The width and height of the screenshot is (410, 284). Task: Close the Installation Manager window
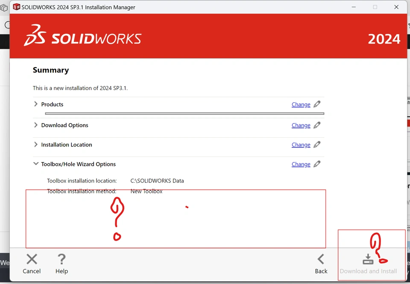tap(396, 7)
